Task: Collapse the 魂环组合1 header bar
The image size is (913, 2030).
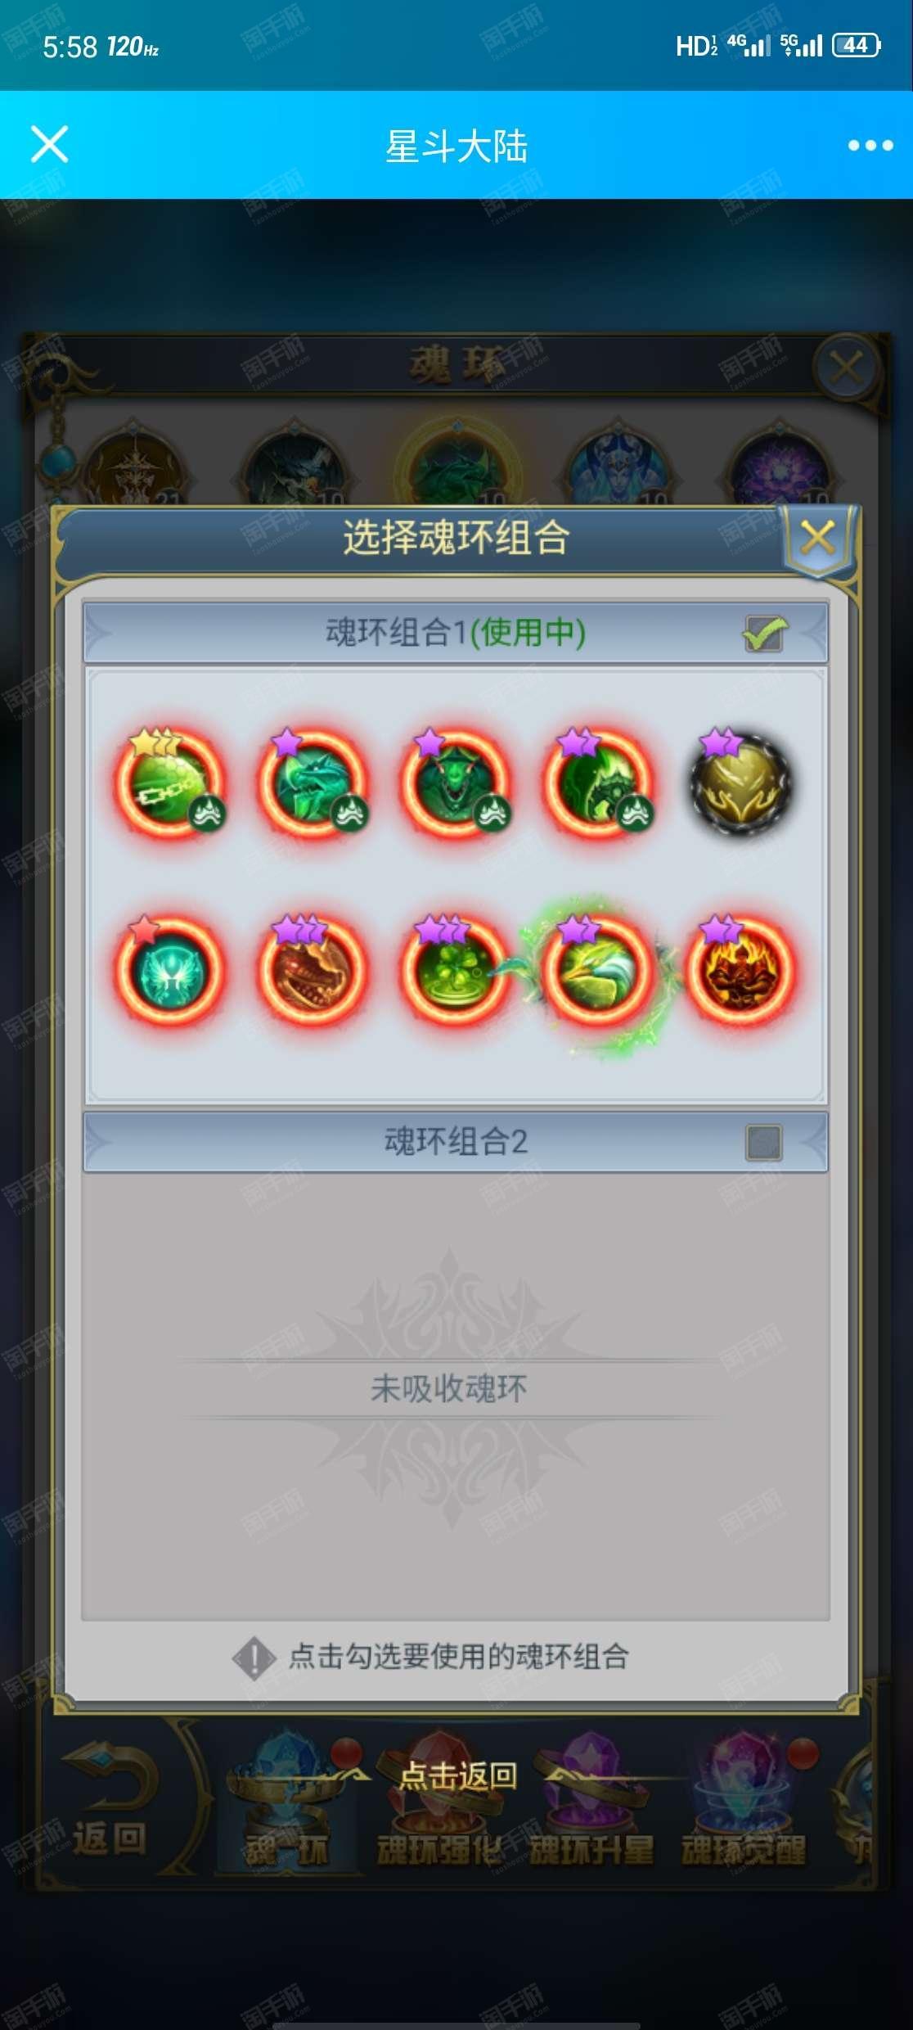Action: pyautogui.click(x=456, y=633)
